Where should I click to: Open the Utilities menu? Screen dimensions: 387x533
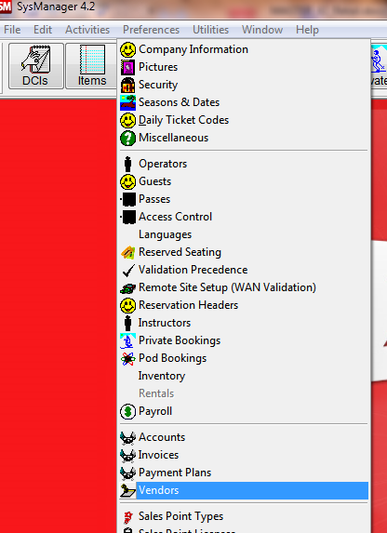[x=210, y=30]
